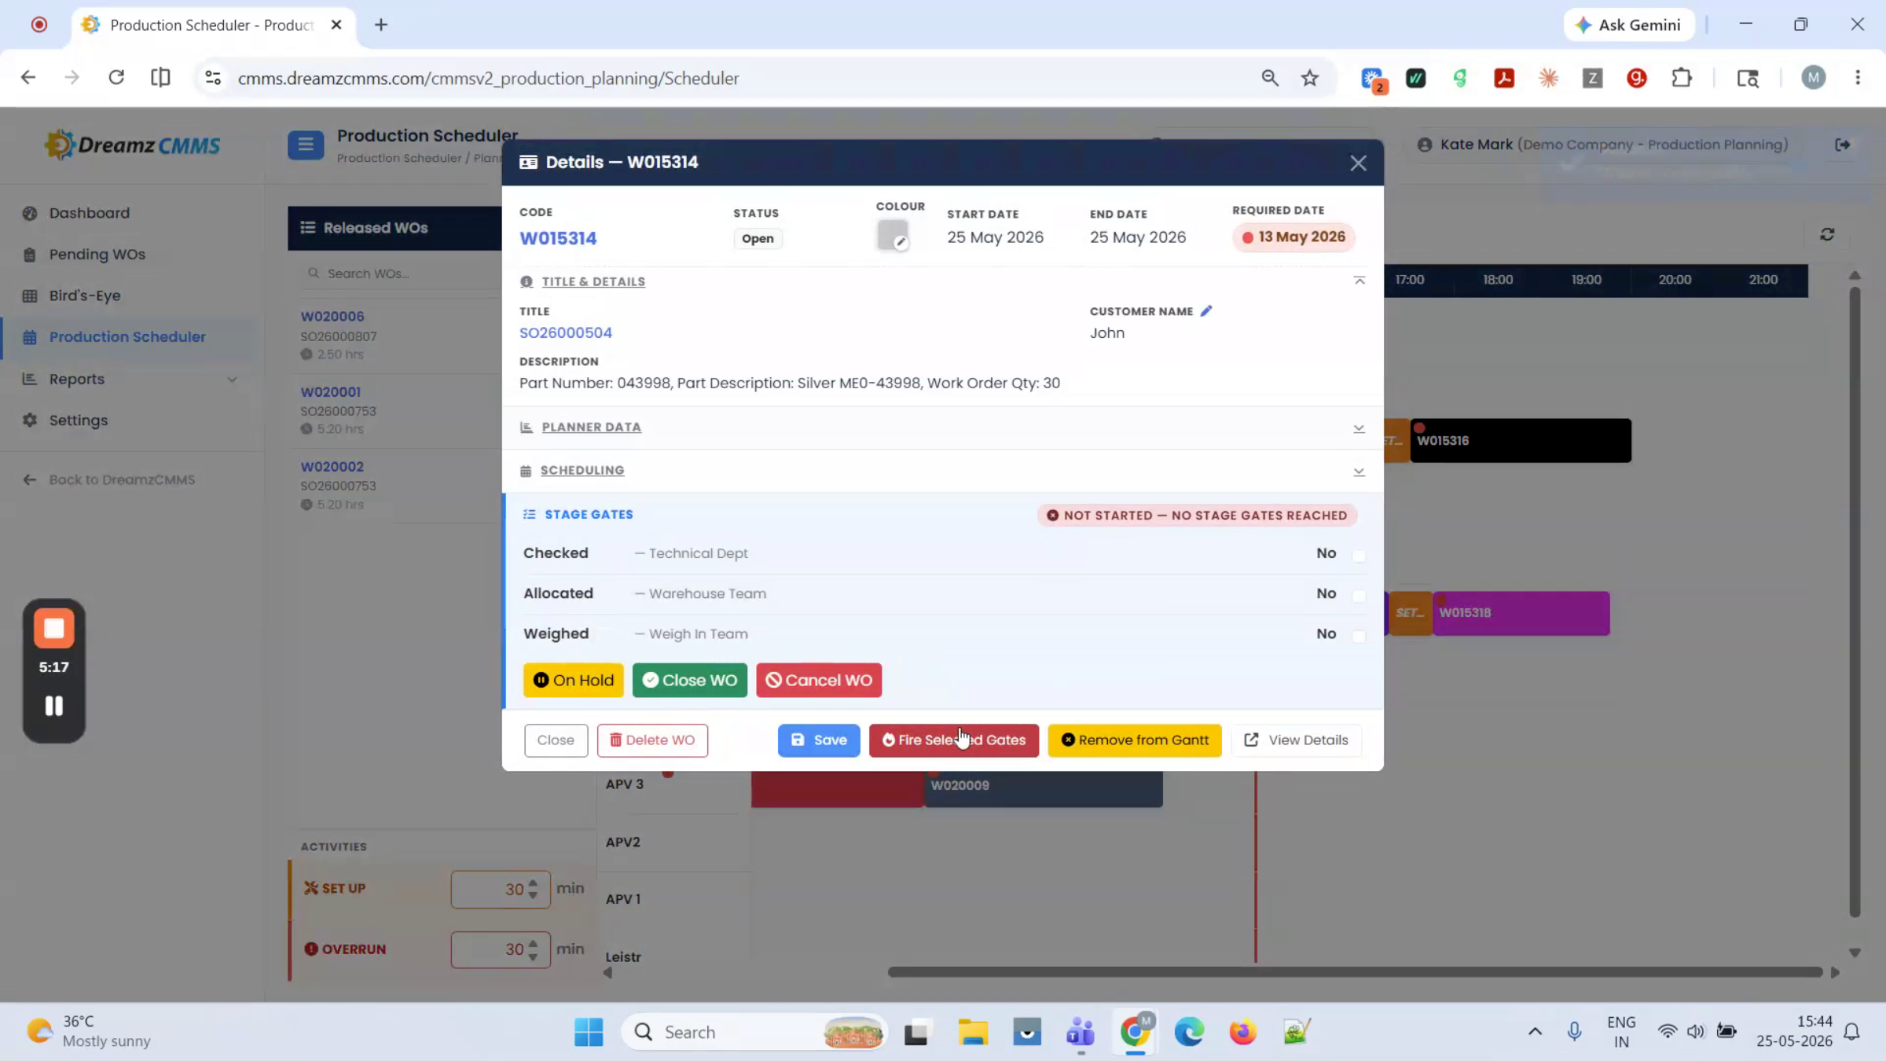Viewport: 1886px width, 1061px height.
Task: Open the W015314 code link
Action: click(558, 238)
